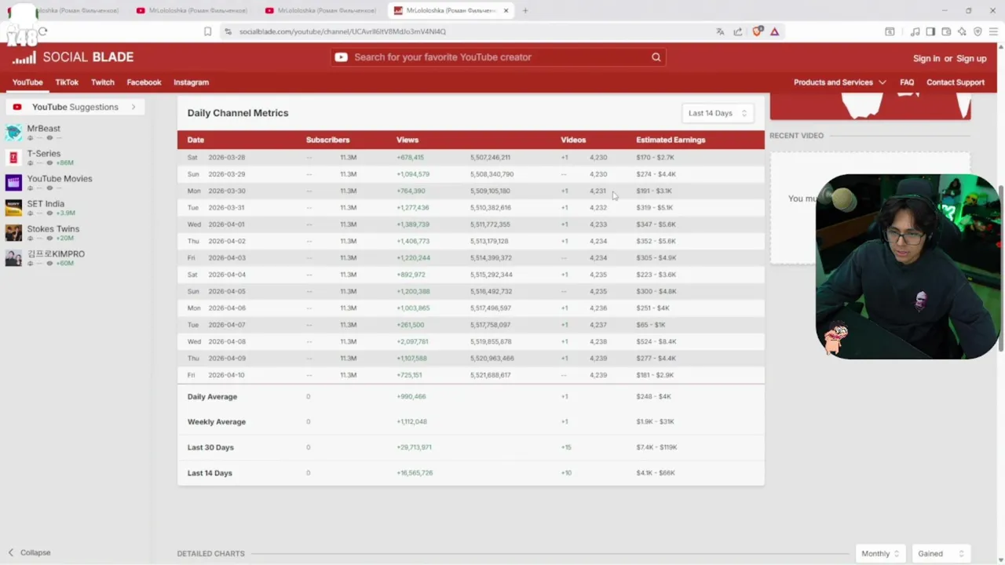1005x565 pixels.
Task: Open a new browser tab with plus icon
Action: 525,10
